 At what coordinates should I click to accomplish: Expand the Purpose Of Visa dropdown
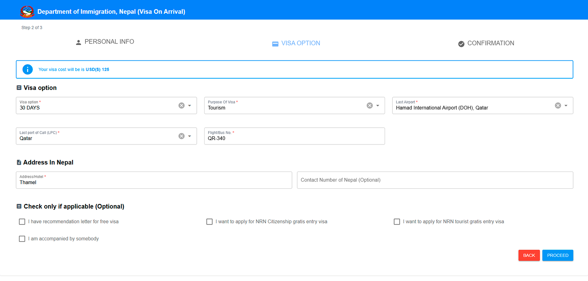tap(378, 105)
